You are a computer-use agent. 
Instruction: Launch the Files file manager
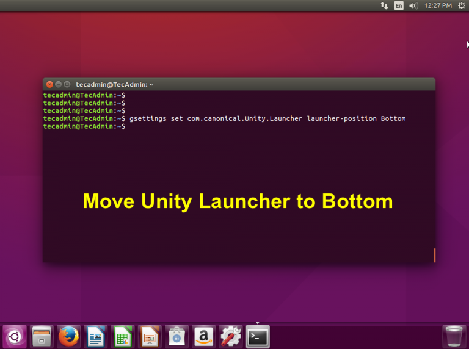tap(42, 336)
